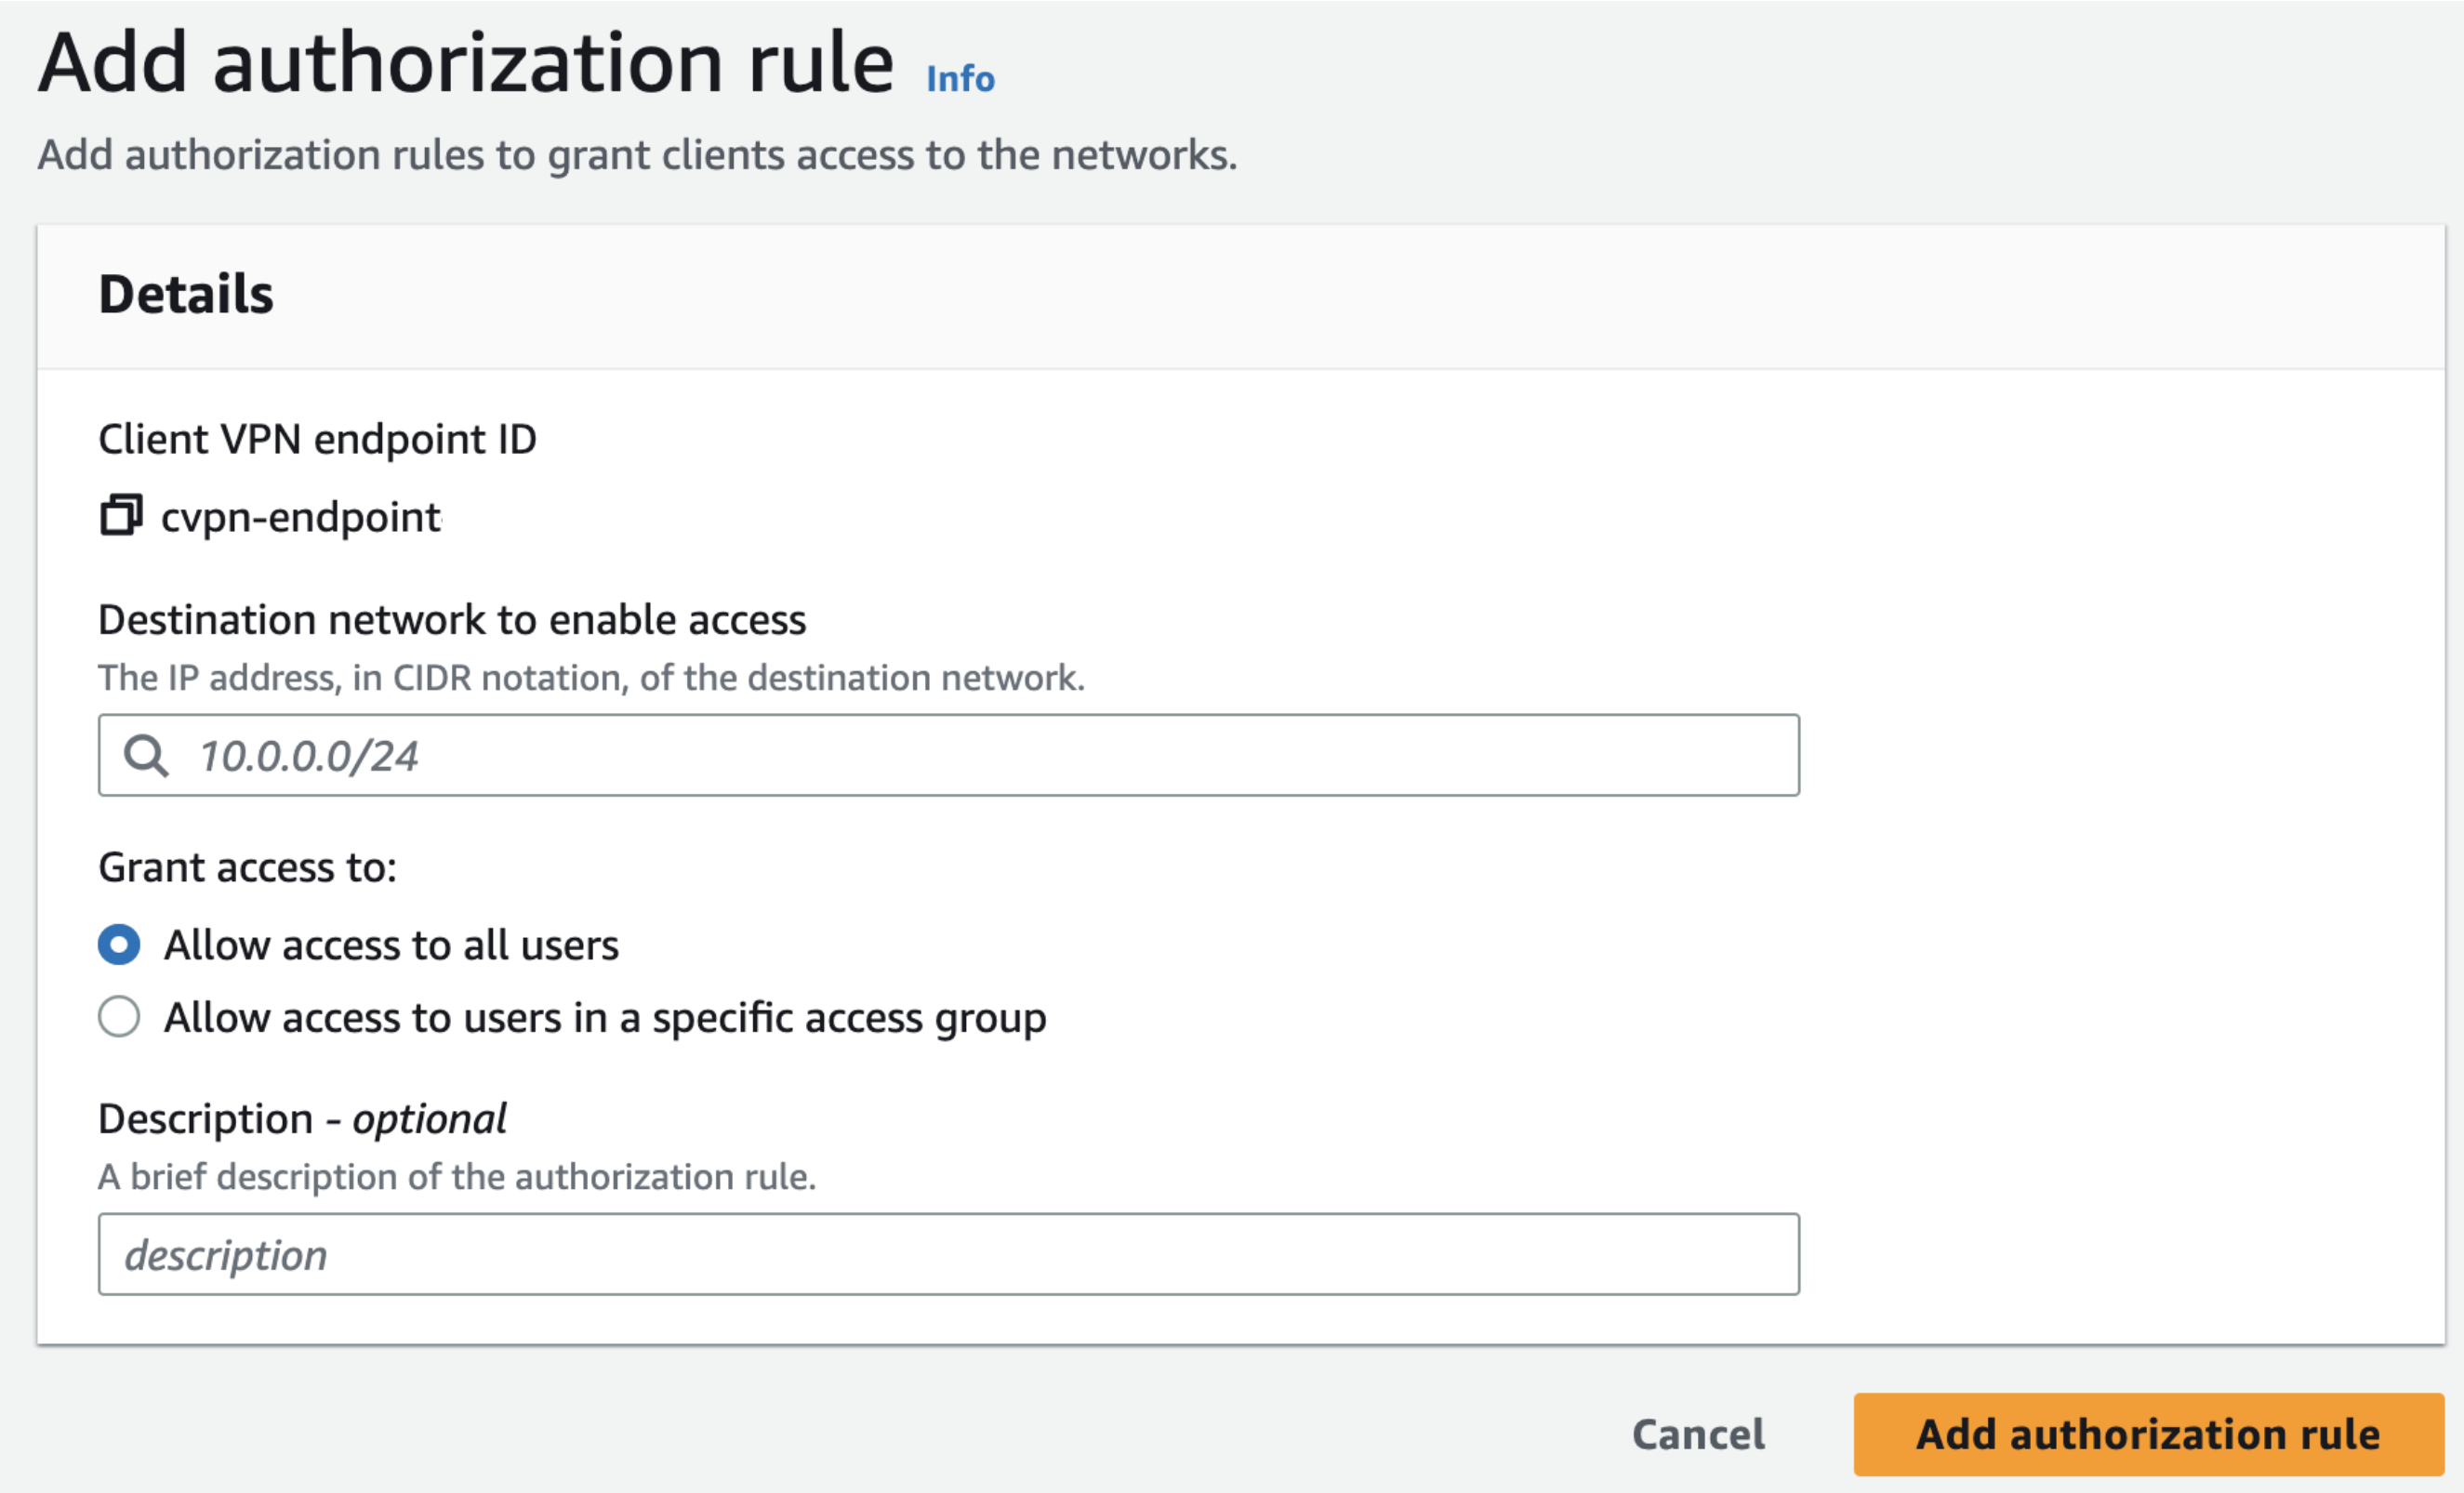
Task: Click the 'Description - optional' field label
Action: pyautogui.click(x=302, y=1119)
